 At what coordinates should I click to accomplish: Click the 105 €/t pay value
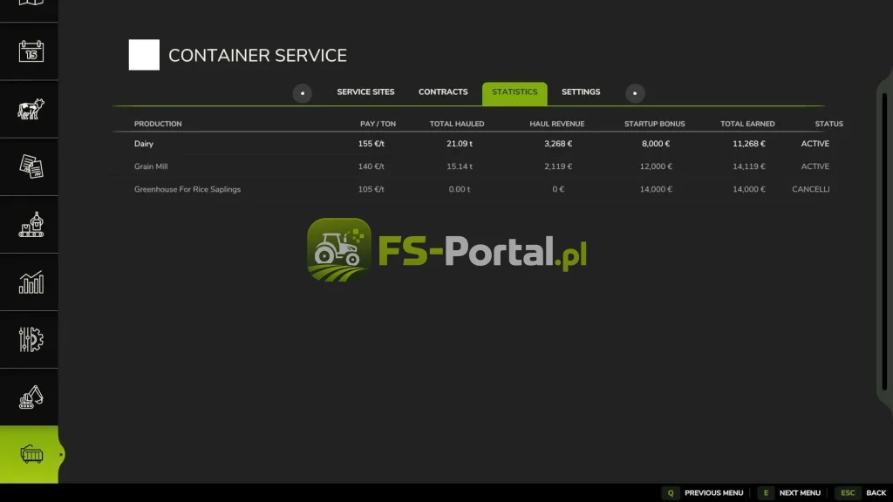click(371, 189)
